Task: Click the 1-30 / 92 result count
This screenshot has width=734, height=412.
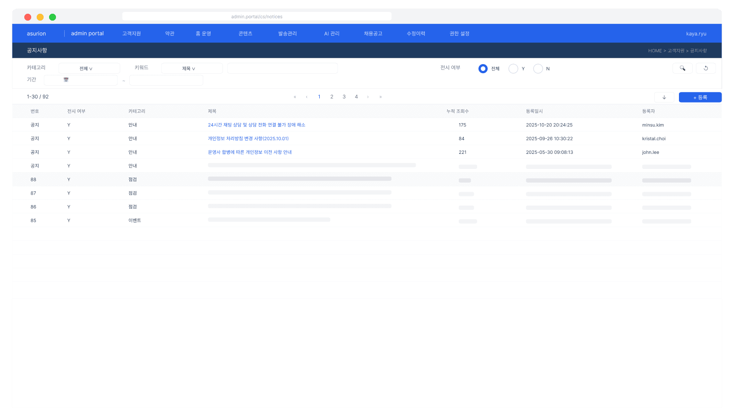Action: tap(38, 97)
